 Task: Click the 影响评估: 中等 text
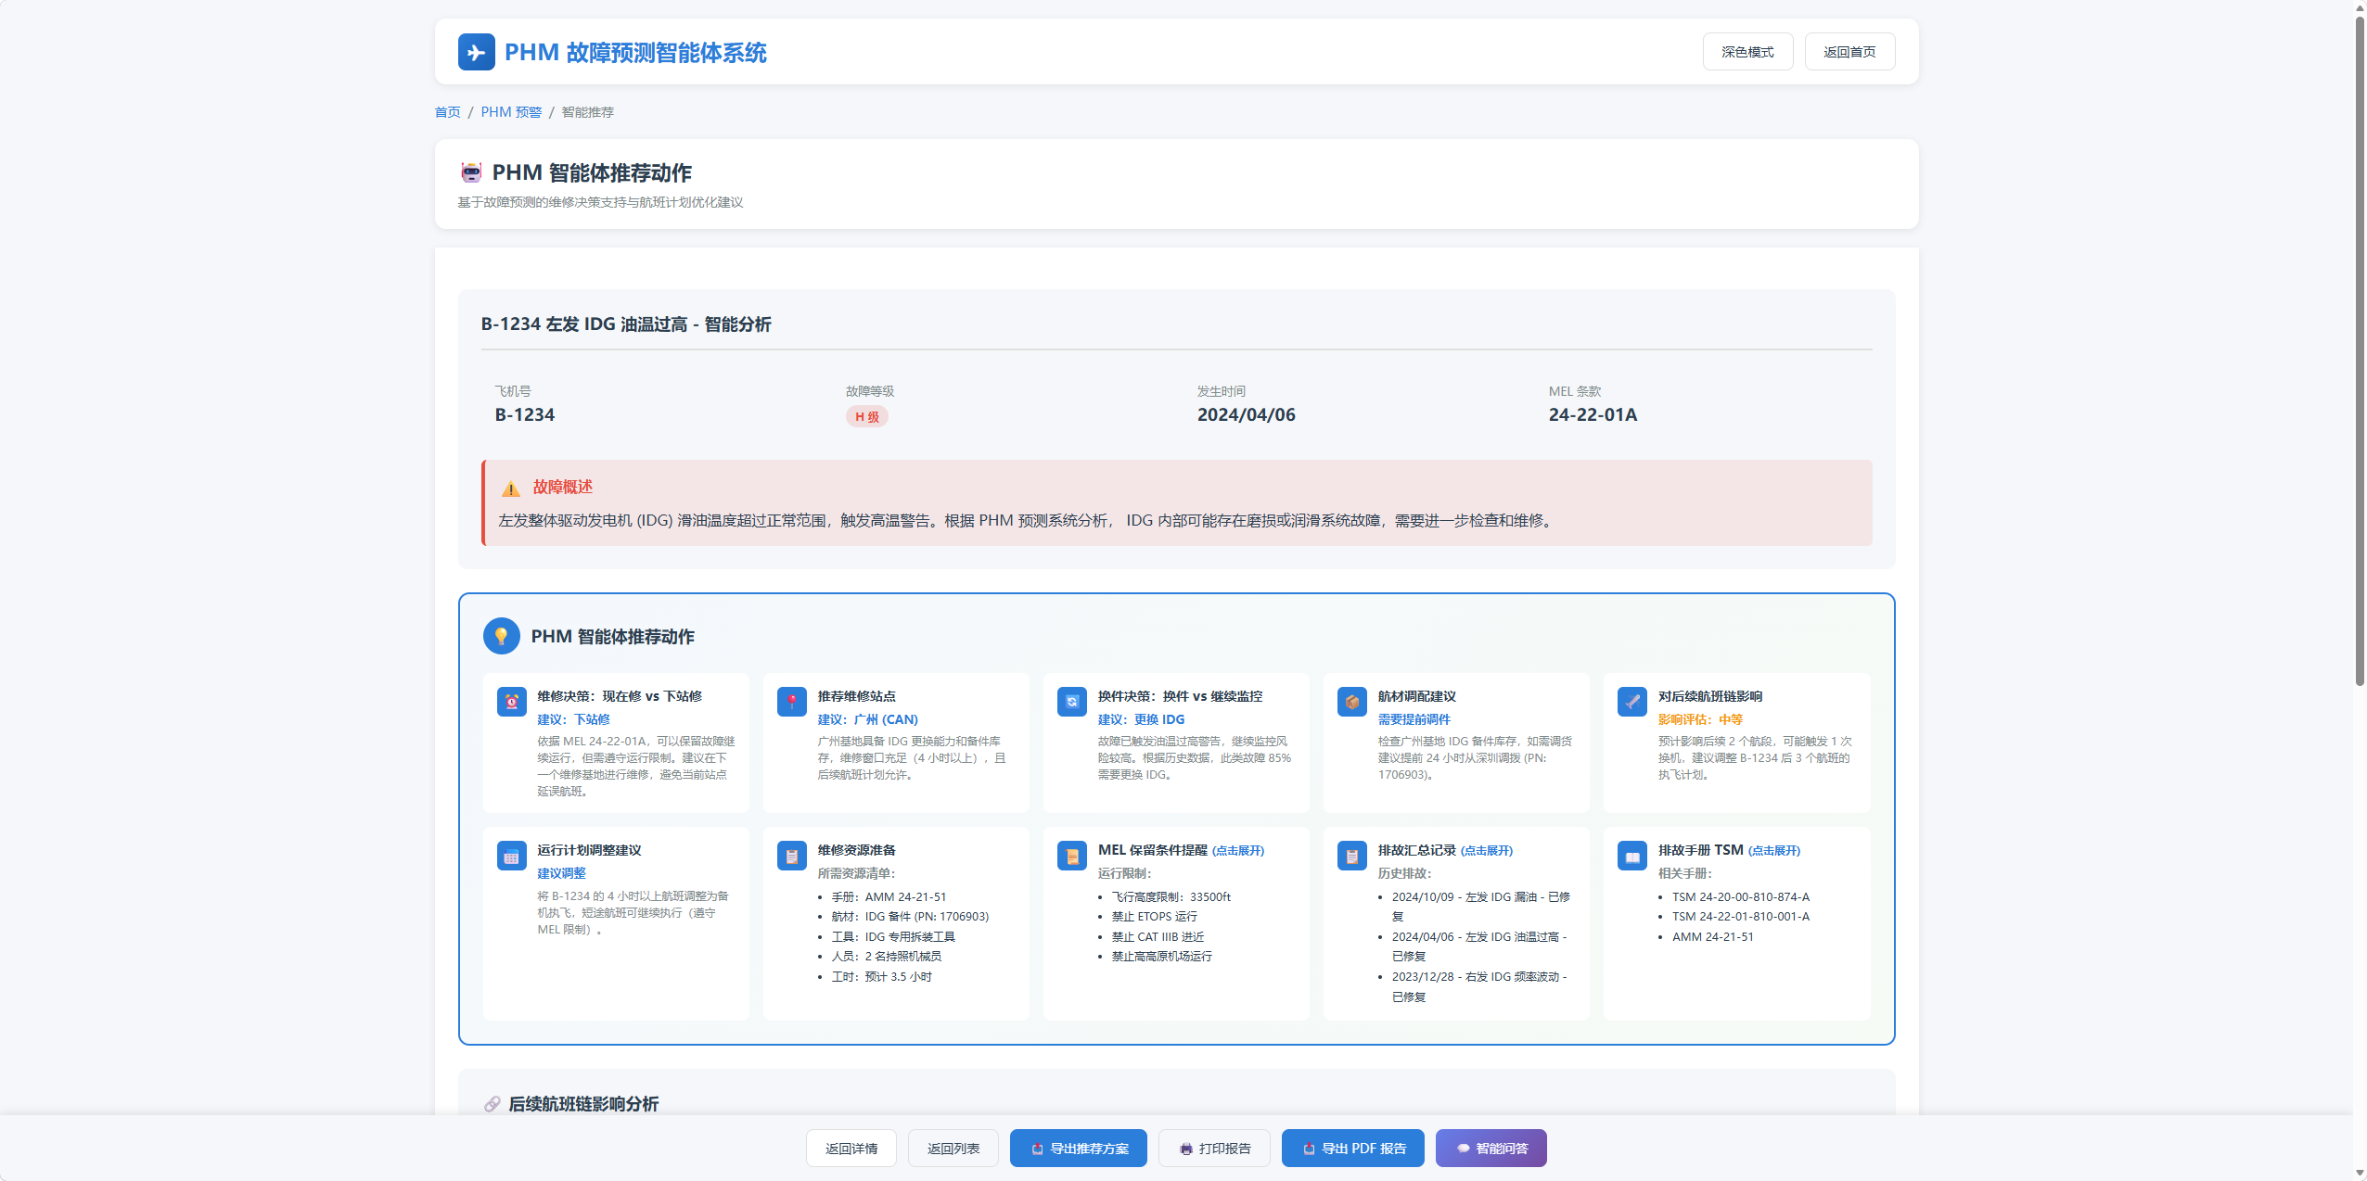click(1700, 719)
